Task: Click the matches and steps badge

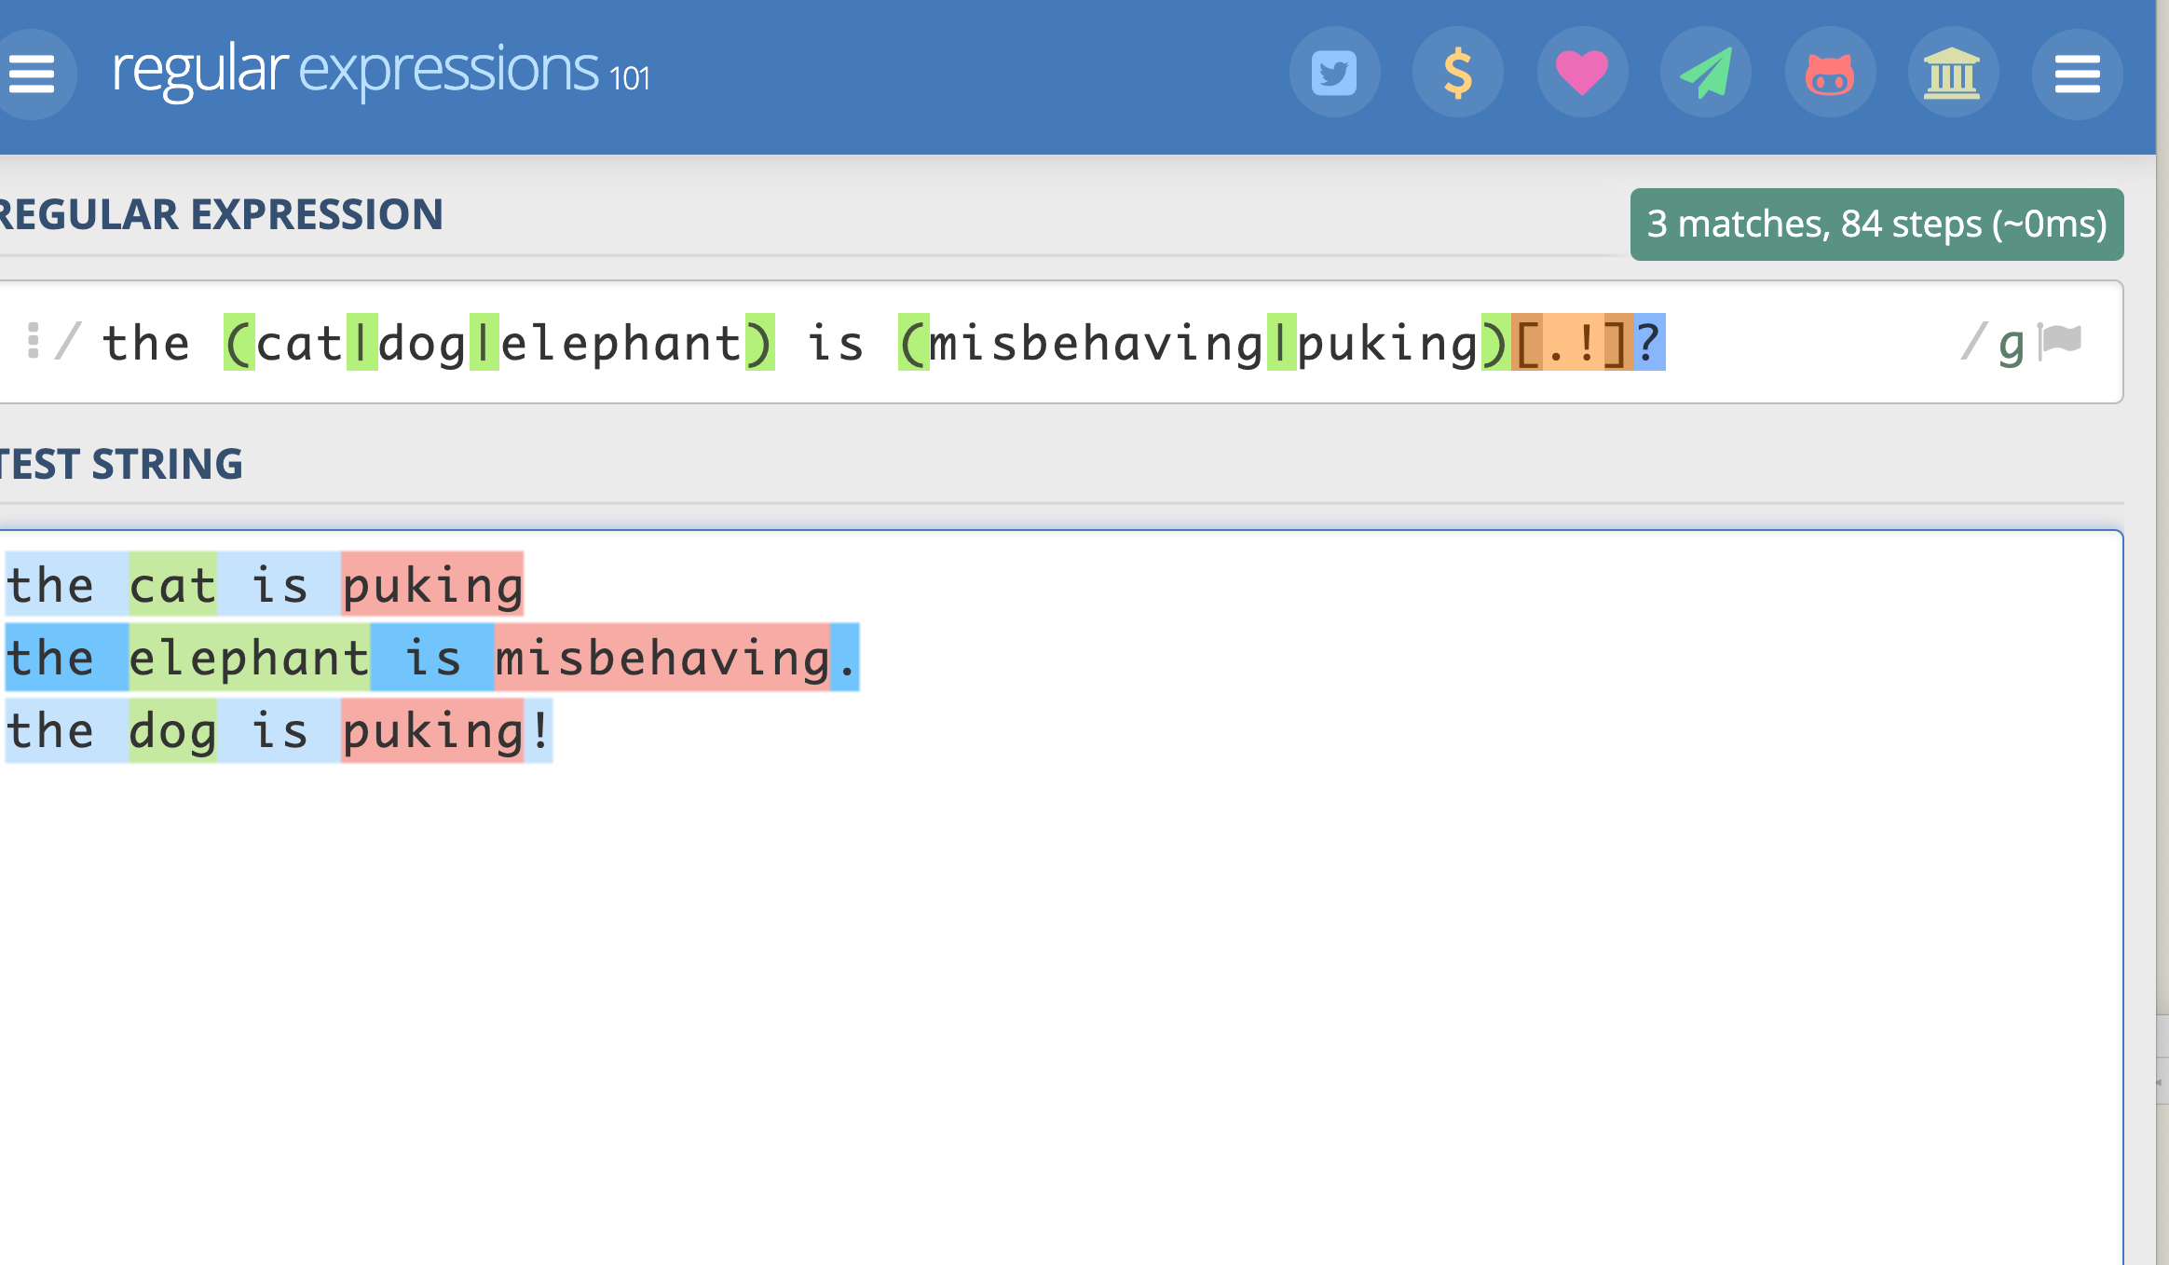Action: pyautogui.click(x=1876, y=224)
